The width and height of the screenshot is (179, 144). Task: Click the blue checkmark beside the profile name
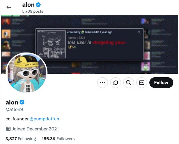pyautogui.click(x=22, y=102)
